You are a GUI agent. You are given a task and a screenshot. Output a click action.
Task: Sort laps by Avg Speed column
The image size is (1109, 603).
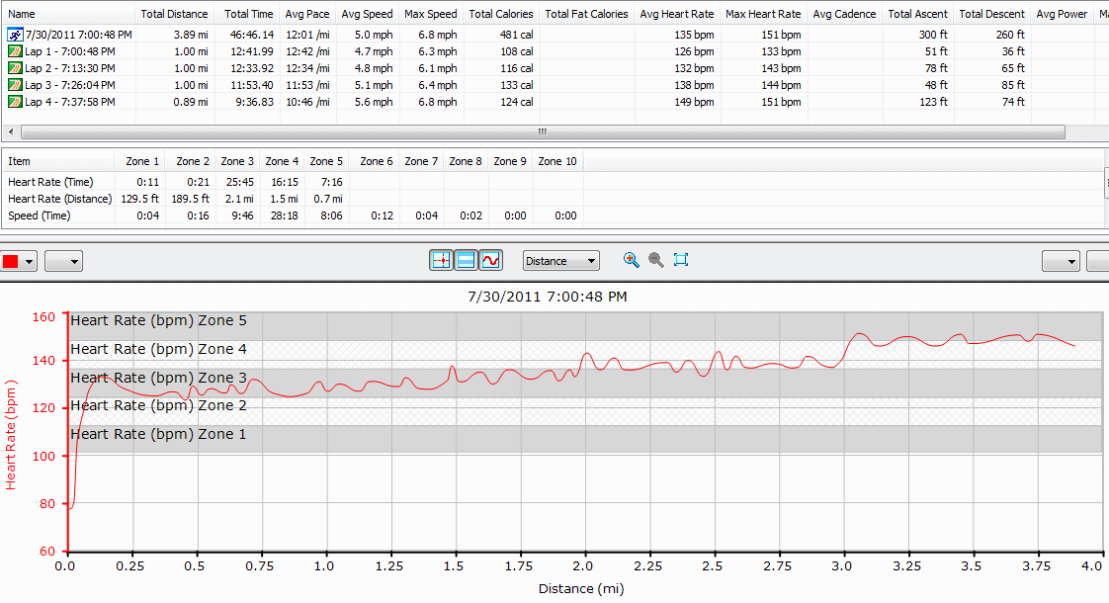pos(367,14)
